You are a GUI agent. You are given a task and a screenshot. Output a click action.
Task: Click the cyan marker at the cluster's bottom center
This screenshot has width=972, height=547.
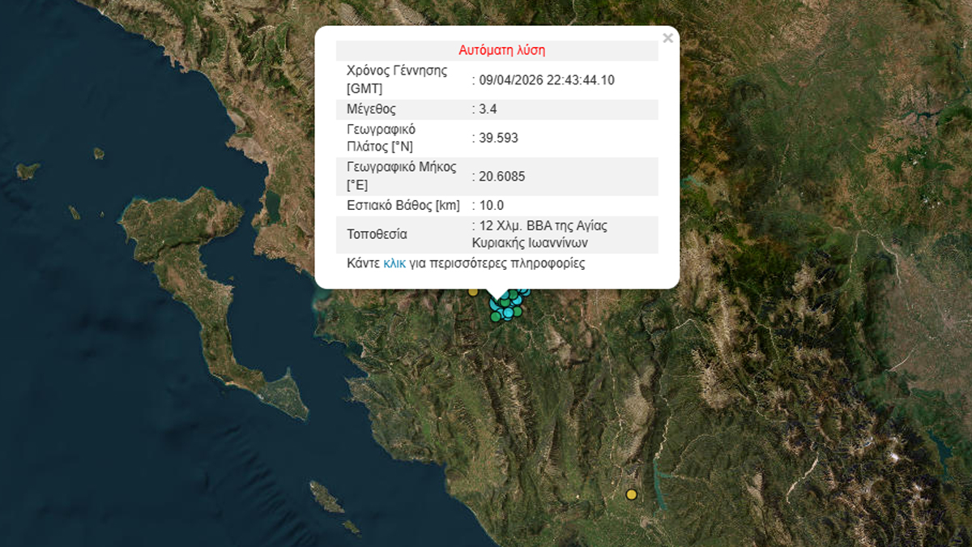coord(508,314)
